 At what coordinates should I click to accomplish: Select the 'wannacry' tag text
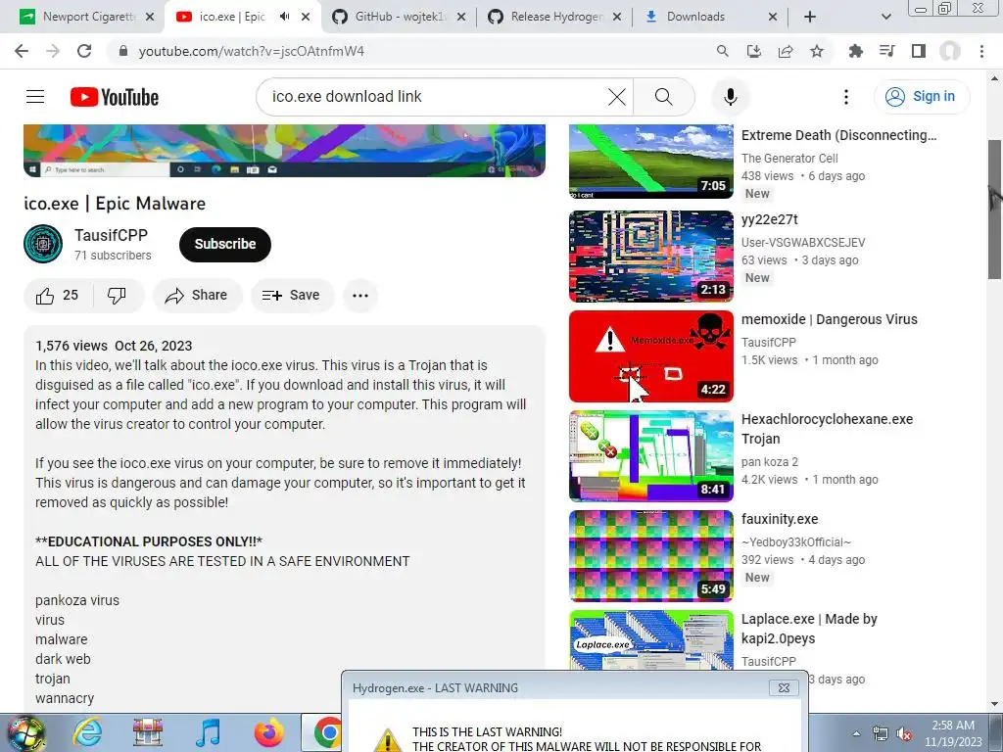(x=65, y=698)
